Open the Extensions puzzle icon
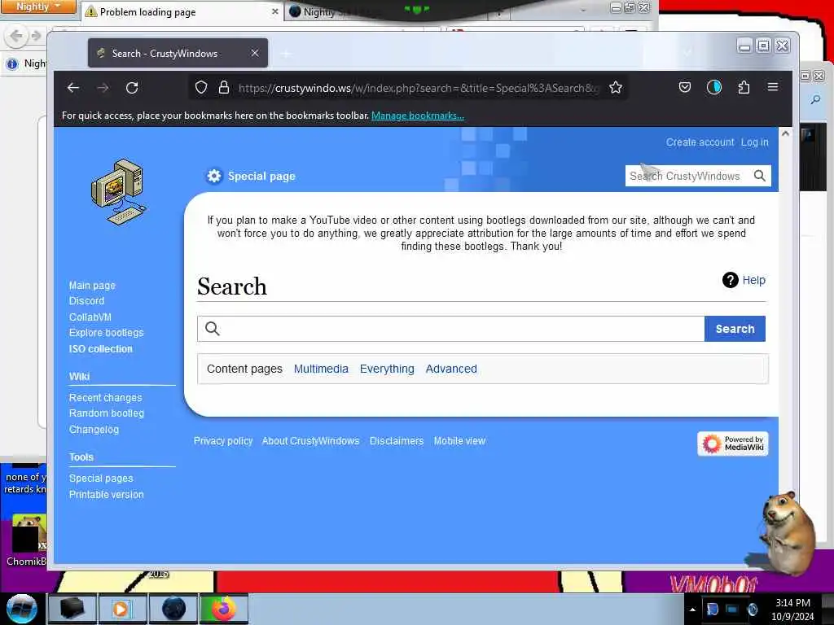Screen dimensions: 834x625 pos(744,87)
